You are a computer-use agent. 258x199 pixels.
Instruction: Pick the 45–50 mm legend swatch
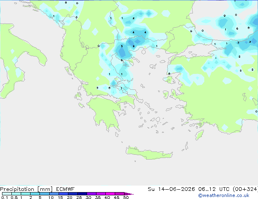(120, 194)
